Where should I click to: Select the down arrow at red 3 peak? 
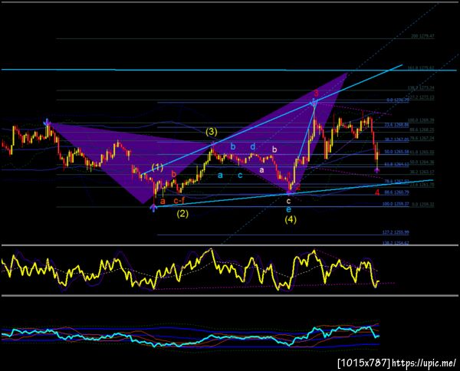pyautogui.click(x=314, y=103)
